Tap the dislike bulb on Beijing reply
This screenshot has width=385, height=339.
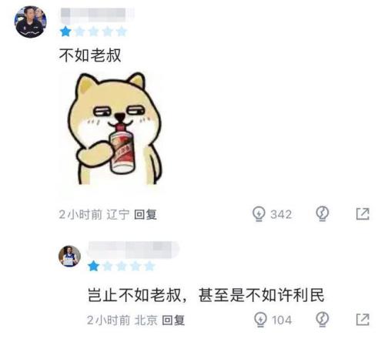pos(322,319)
